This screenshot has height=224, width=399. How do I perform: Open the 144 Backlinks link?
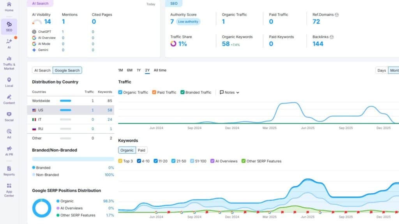318,44
